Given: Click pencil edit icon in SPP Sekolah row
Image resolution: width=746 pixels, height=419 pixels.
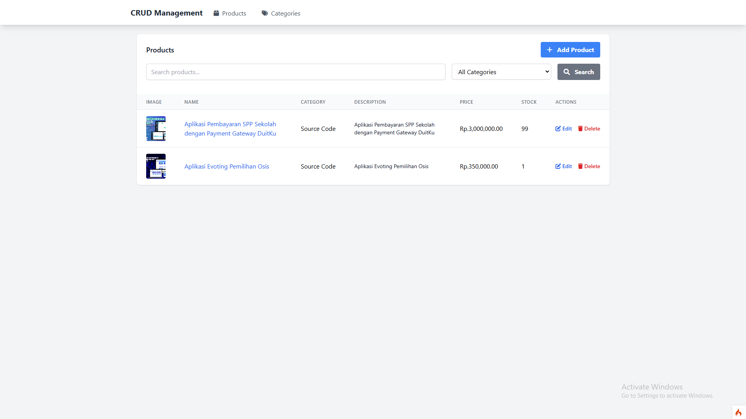Looking at the screenshot, I should coord(558,129).
